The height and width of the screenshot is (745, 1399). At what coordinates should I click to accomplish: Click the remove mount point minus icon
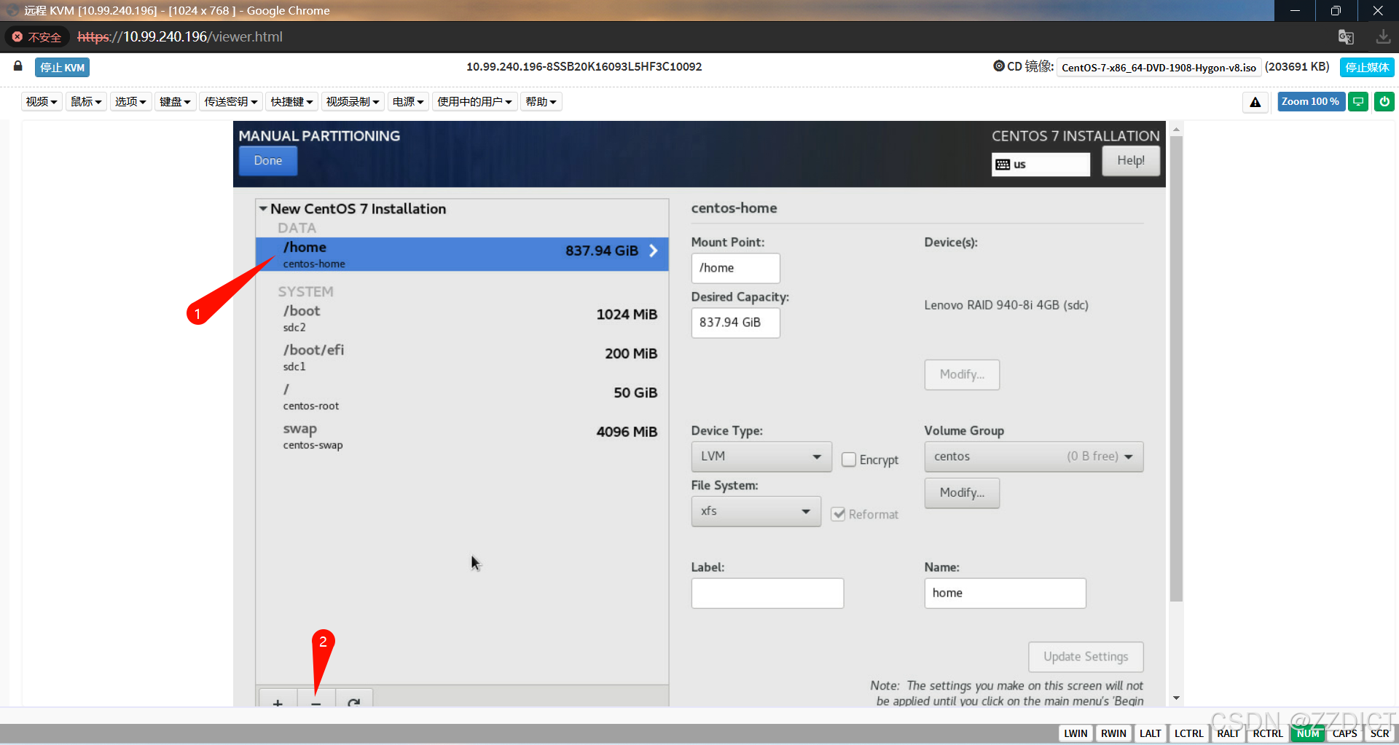click(316, 701)
